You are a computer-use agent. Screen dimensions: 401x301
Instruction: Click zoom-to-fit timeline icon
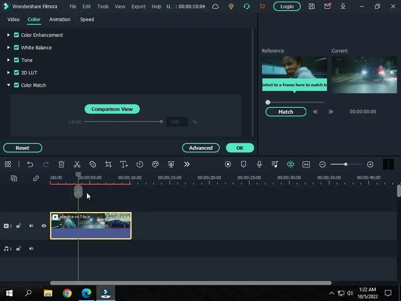pyautogui.click(x=306, y=164)
